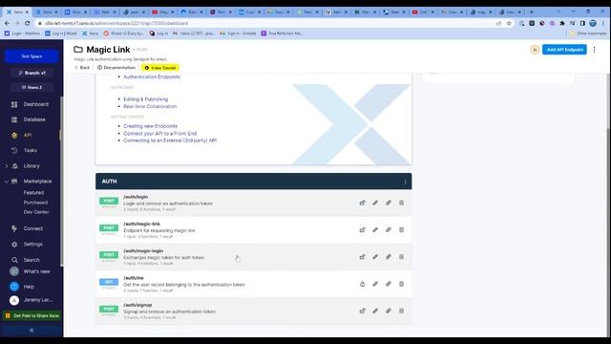
Task: Copy link of the /auth/signup endpoint
Action: [389, 311]
